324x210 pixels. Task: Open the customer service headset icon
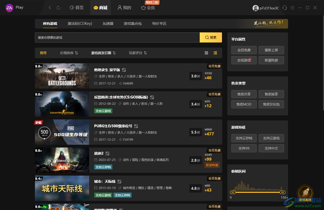(285, 8)
